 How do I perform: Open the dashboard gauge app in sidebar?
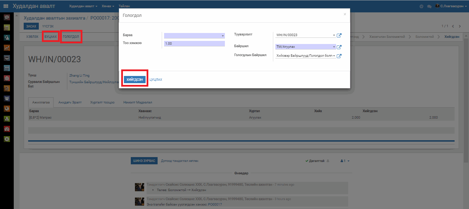(7, 129)
